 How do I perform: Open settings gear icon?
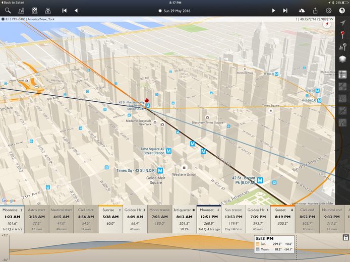(329, 11)
